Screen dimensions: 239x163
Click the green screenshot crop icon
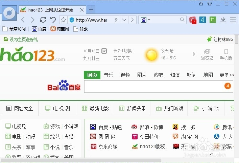[x=213, y=20]
